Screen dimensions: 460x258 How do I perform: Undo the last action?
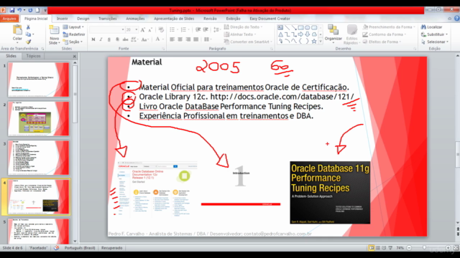(x=19, y=10)
